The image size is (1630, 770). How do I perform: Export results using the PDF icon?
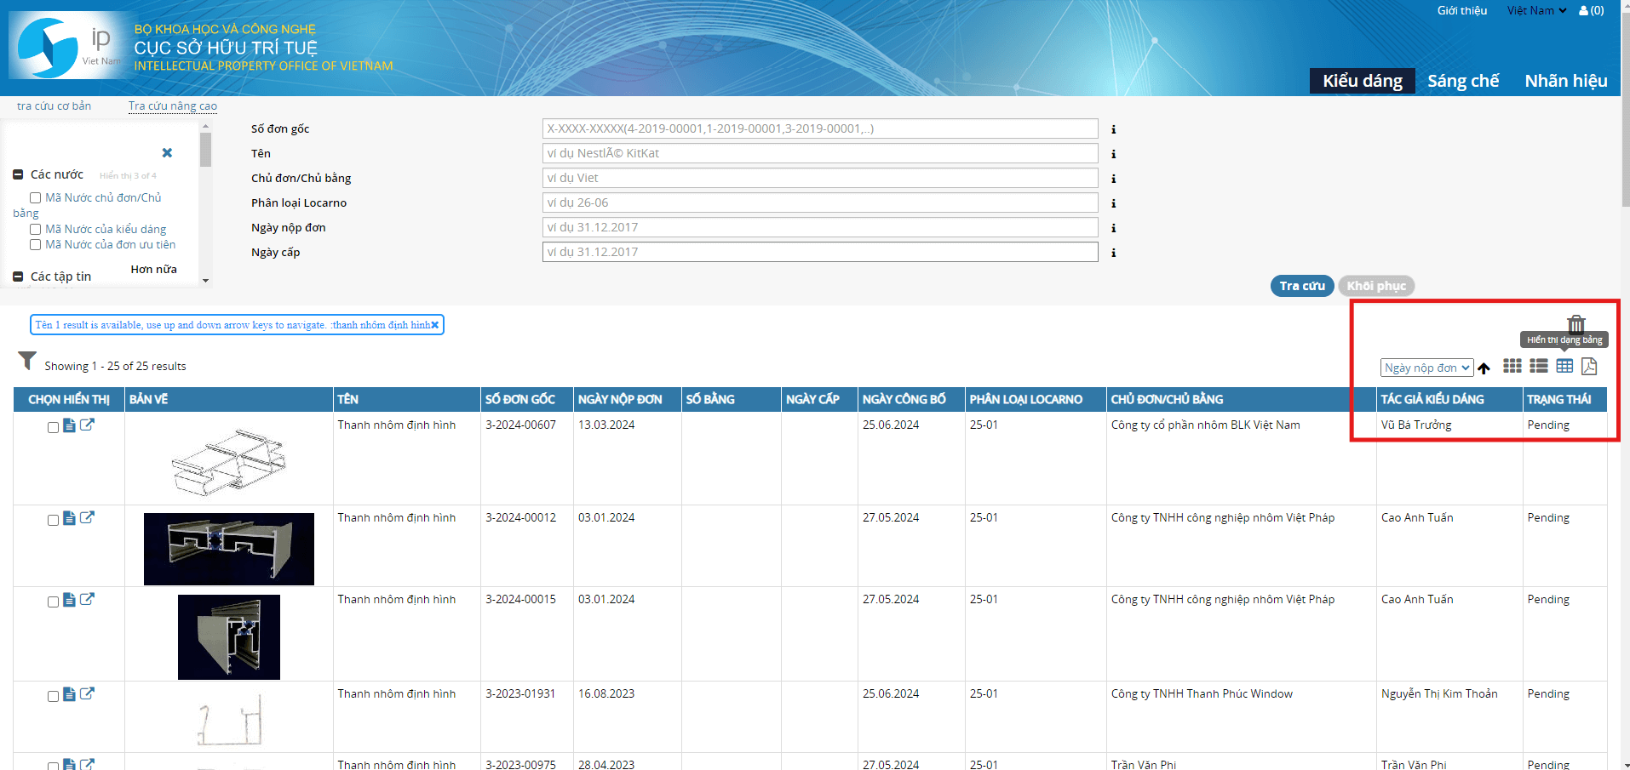coord(1589,366)
